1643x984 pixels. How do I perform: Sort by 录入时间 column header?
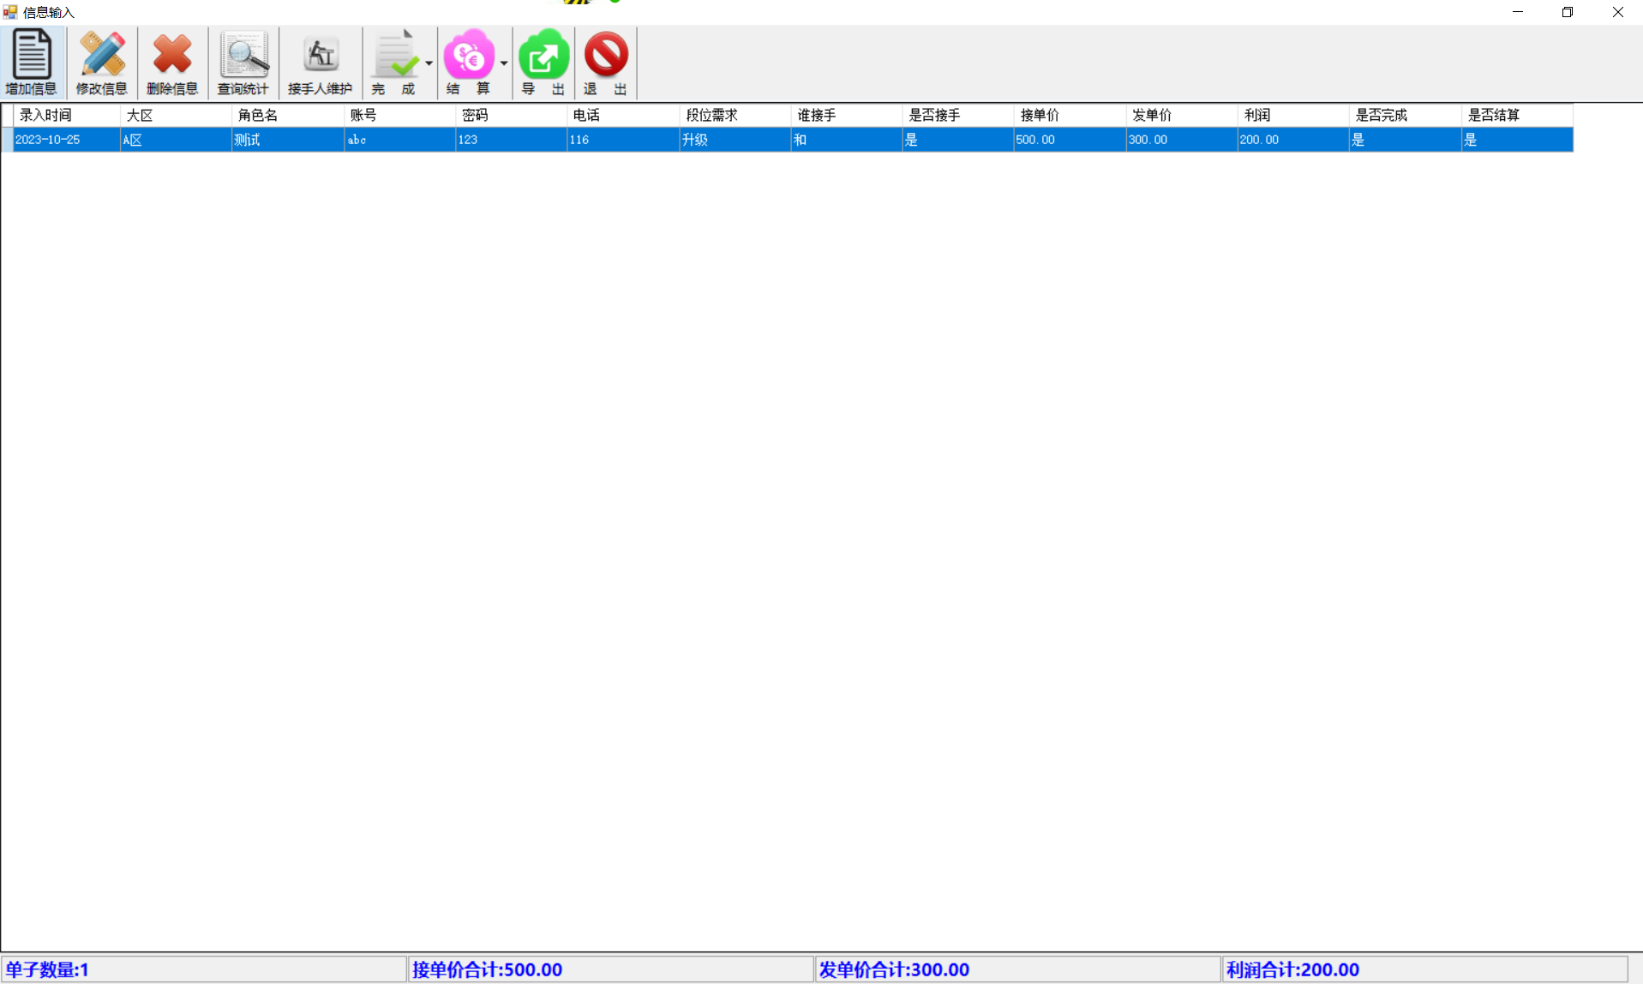[x=67, y=115]
